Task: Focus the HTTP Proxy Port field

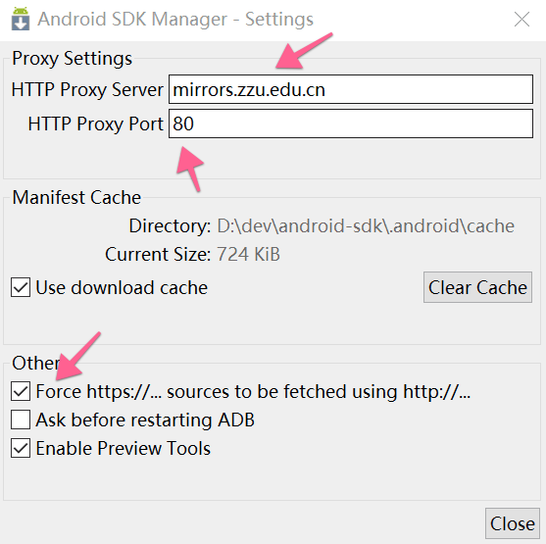Action: [x=351, y=124]
